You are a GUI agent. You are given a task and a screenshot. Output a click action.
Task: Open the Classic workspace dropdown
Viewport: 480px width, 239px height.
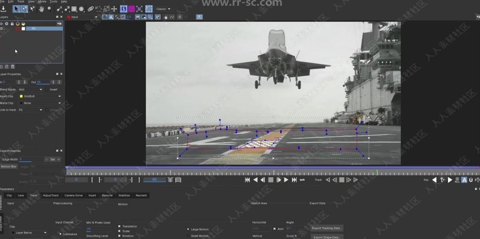click(x=163, y=9)
